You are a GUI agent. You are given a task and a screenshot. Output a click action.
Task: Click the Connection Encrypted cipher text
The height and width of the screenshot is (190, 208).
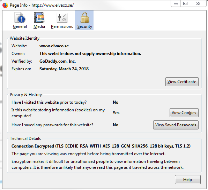point(101,146)
